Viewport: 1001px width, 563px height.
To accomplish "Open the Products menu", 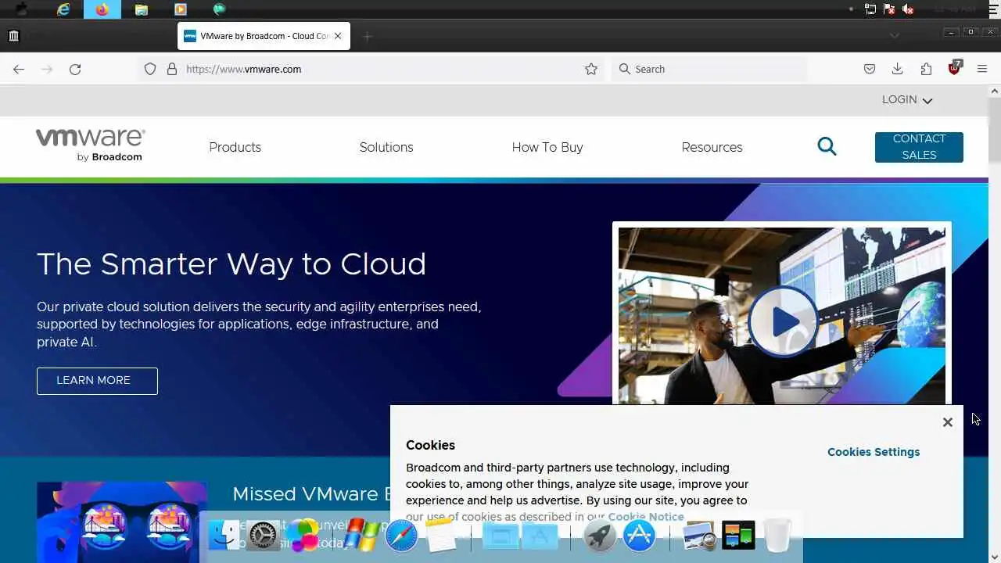I will [x=235, y=147].
